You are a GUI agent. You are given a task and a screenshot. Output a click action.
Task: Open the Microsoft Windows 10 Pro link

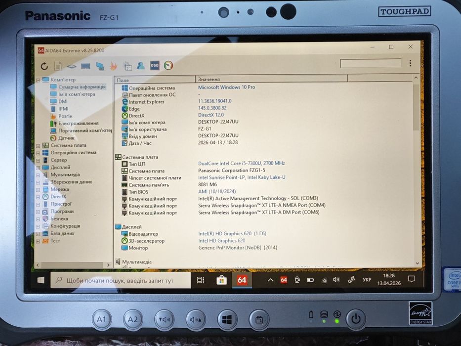pos(226,87)
